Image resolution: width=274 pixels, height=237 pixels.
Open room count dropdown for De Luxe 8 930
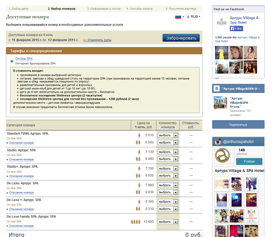tap(168, 192)
